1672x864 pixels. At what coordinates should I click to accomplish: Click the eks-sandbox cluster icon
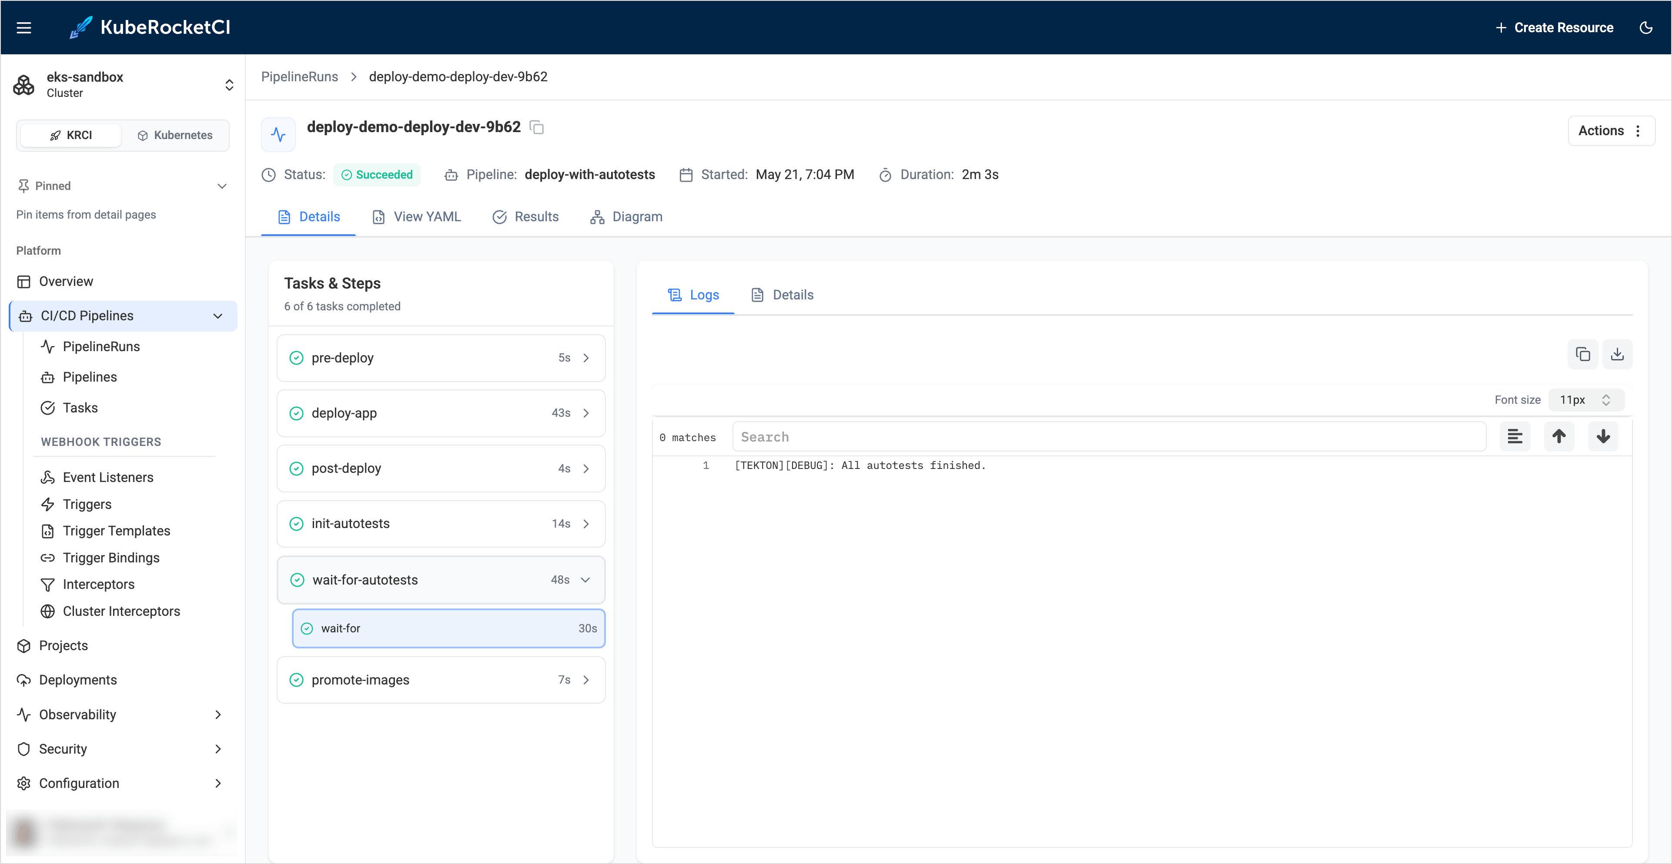tap(24, 85)
